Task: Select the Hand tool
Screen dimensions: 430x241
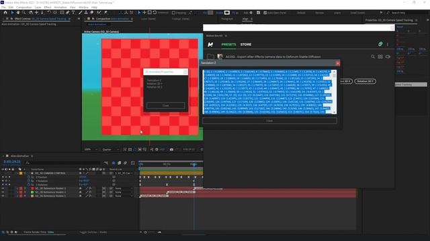Action: pos(18,13)
